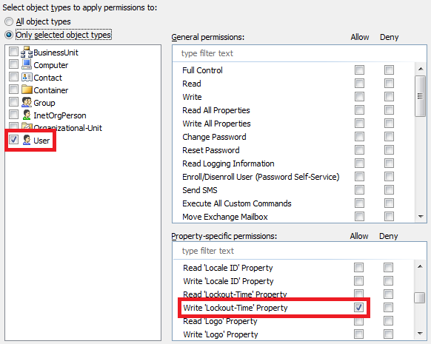
Task: Click the Property-specific permissions scrollbar thumb
Action: pos(420,298)
